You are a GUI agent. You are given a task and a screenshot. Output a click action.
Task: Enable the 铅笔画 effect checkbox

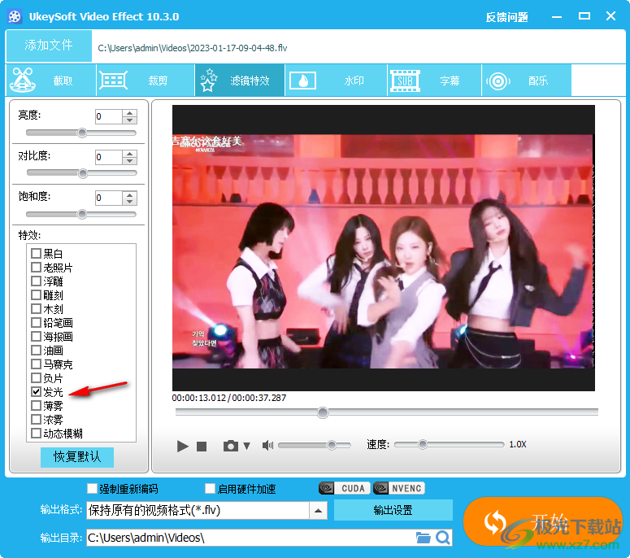(x=36, y=322)
